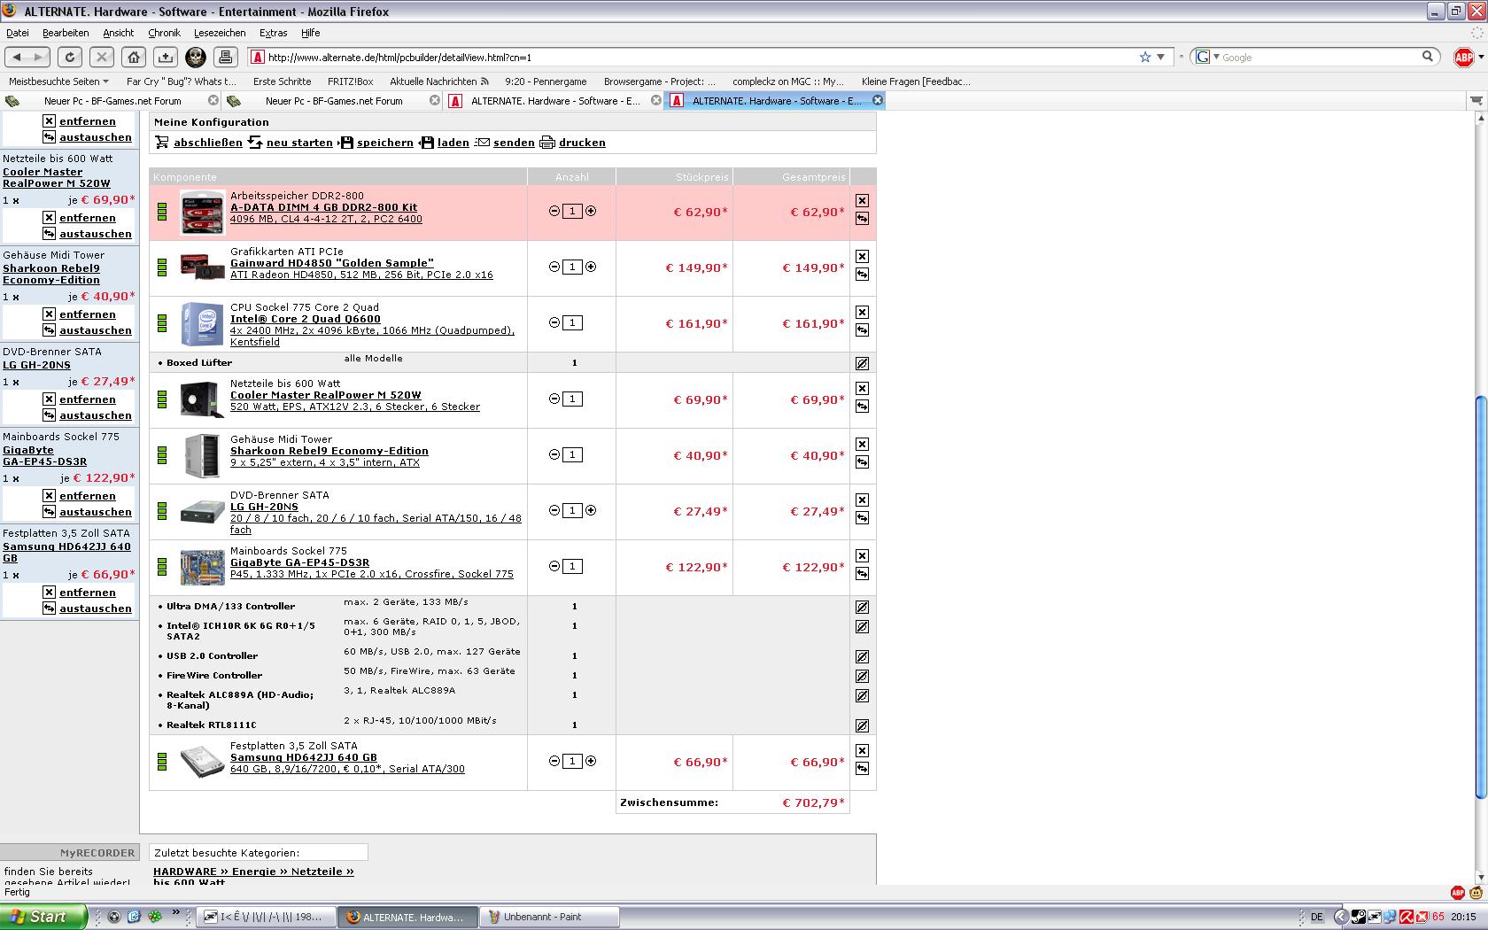This screenshot has width=1488, height=930.
Task: Click the GigaByte mainboard product thumbnail
Action: click(203, 568)
